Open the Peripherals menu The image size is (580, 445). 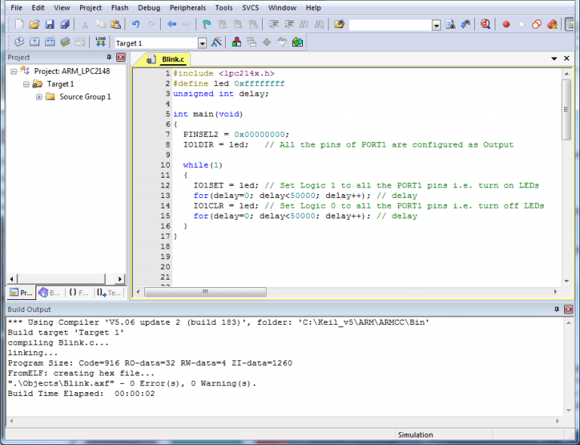coord(187,8)
